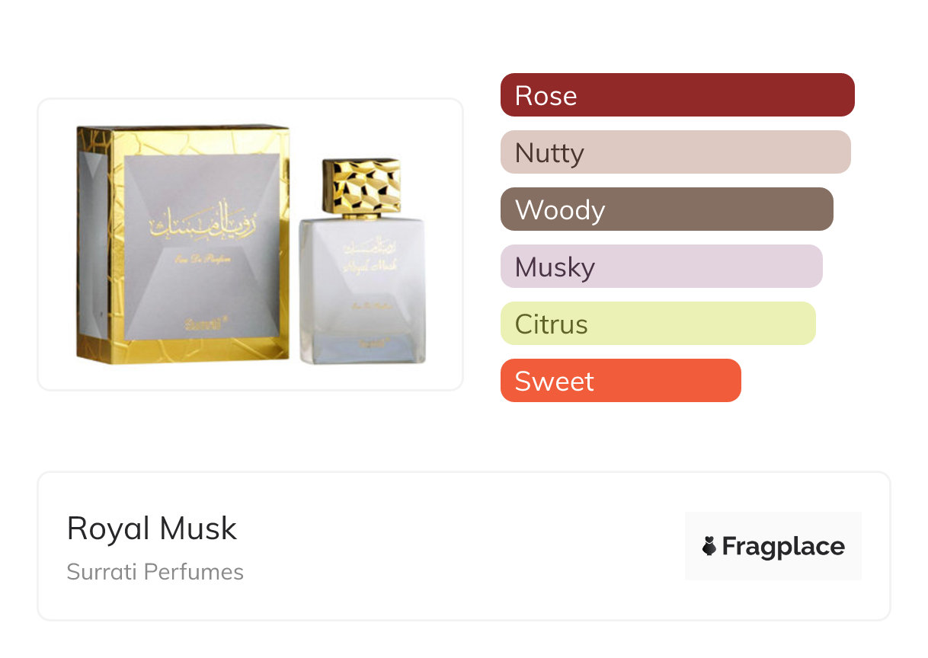The width and height of the screenshot is (928, 658).
Task: Click the Royal Musk title
Action: pos(152,529)
